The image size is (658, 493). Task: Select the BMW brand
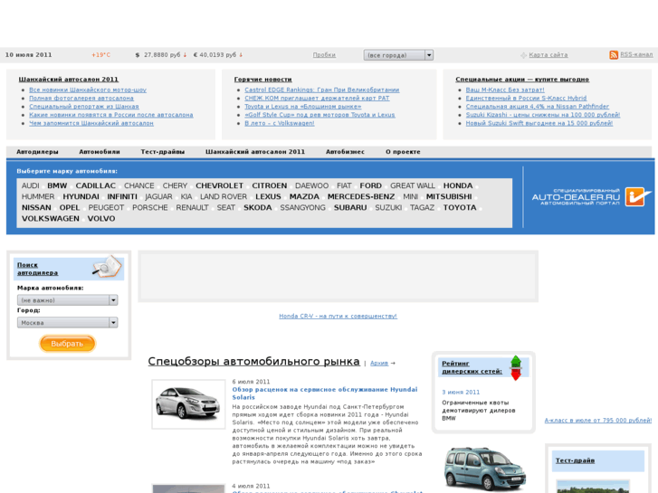tap(57, 185)
